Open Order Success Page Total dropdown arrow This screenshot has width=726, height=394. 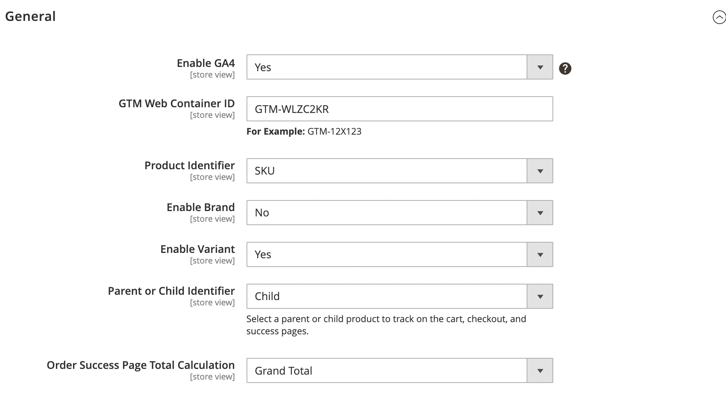[540, 370]
